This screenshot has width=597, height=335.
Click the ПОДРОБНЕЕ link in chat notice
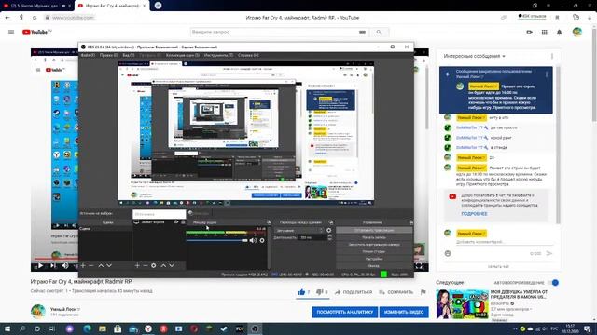coord(474,214)
